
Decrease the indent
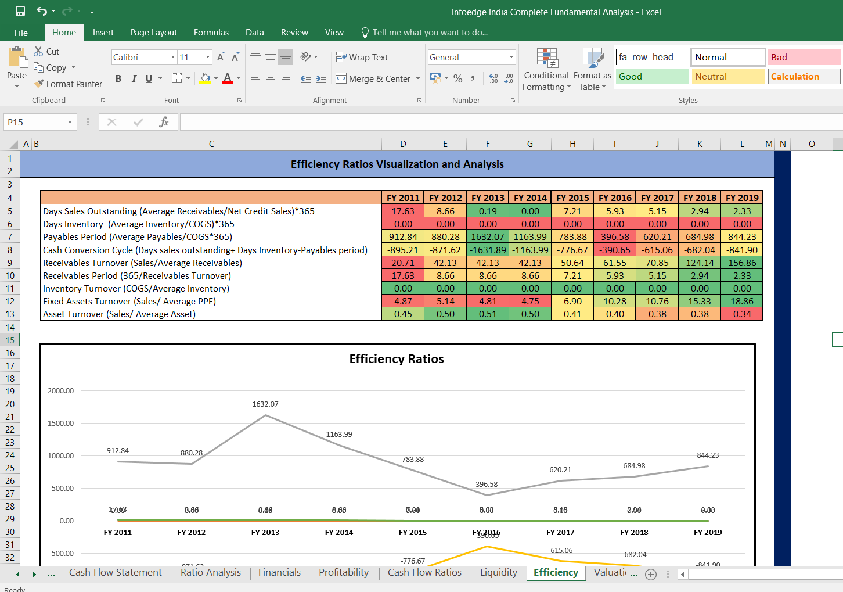(306, 78)
